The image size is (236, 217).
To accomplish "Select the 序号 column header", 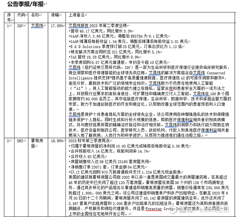I will click(x=9, y=17).
